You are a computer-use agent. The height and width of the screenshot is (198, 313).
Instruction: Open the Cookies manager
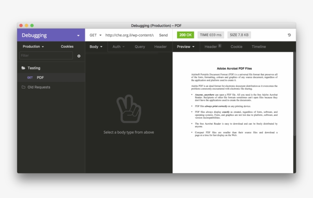click(67, 46)
